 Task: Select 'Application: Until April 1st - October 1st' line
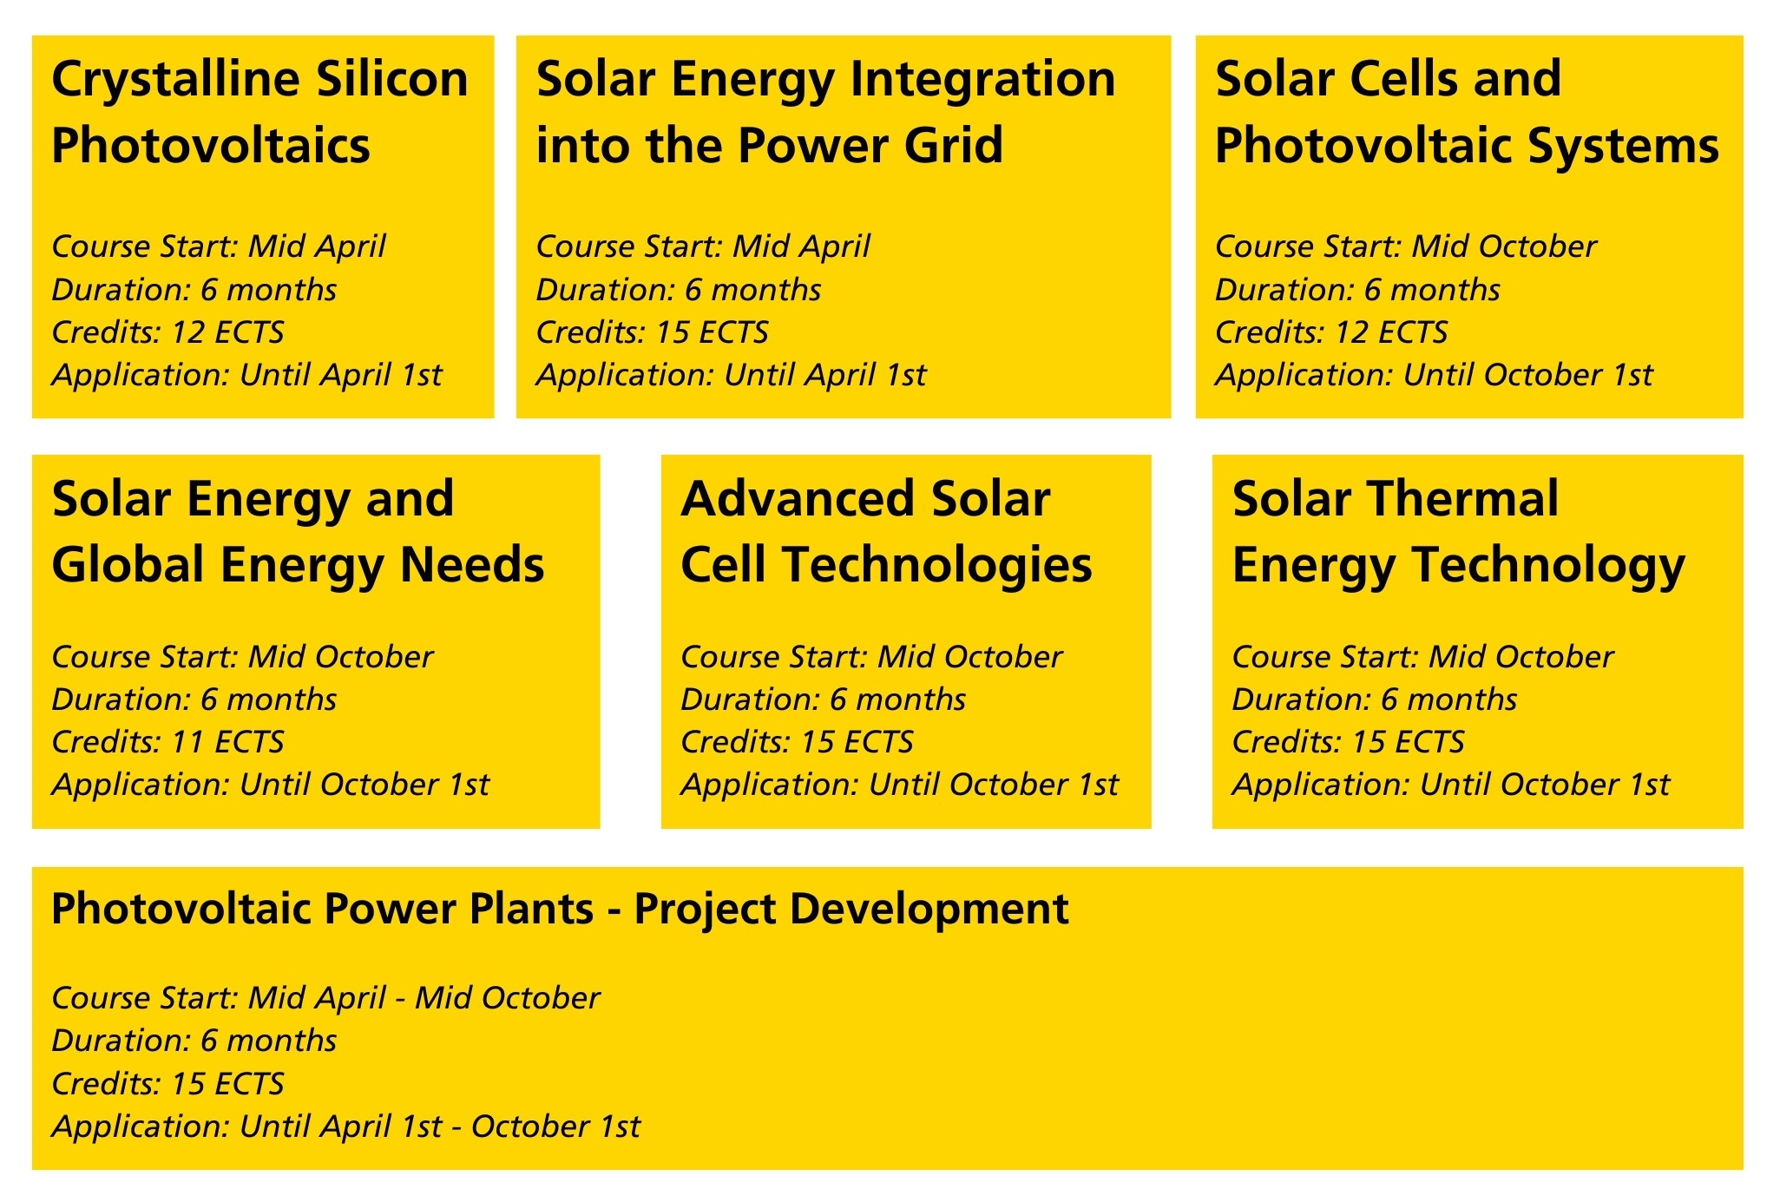[345, 1126]
